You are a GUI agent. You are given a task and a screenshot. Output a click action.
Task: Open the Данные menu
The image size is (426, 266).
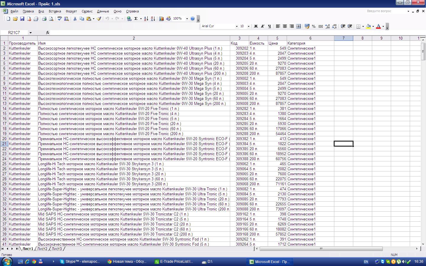pos(103,11)
